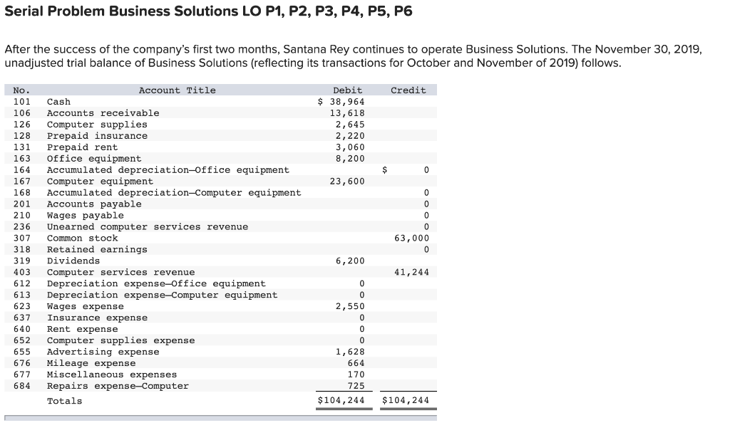This screenshot has width=730, height=435.
Task: Click the No. column header
Action: (20, 90)
